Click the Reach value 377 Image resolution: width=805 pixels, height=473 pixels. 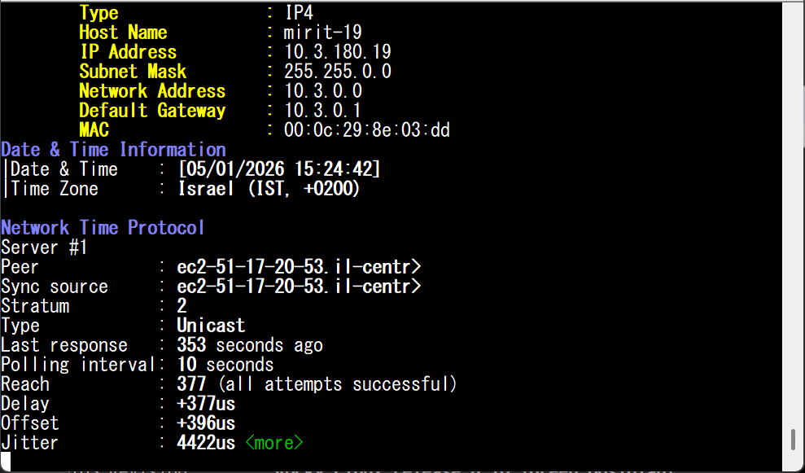pos(191,384)
